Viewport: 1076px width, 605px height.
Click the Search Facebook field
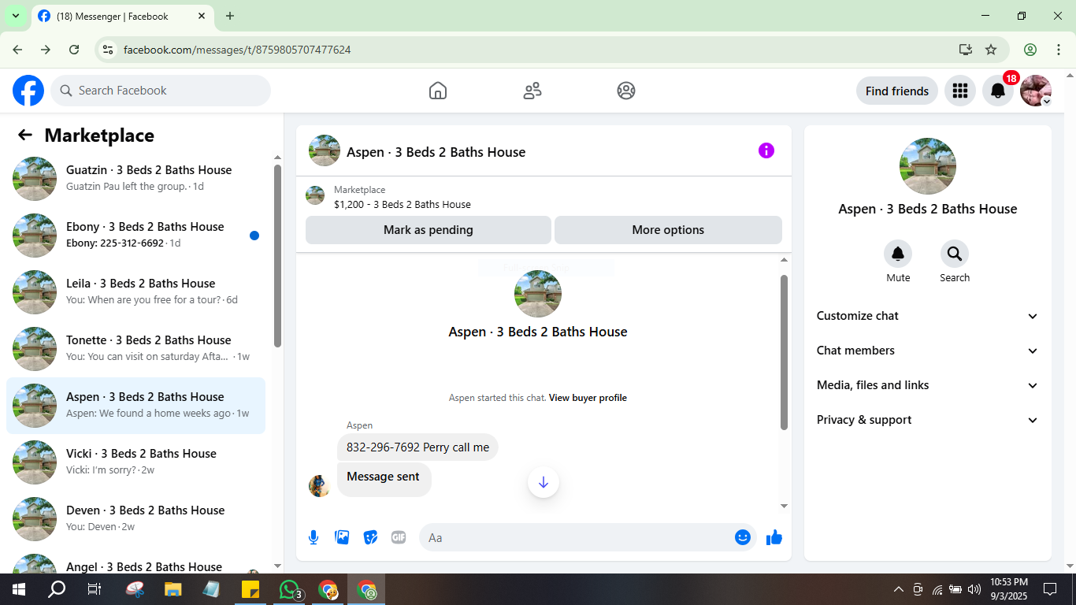pos(161,91)
